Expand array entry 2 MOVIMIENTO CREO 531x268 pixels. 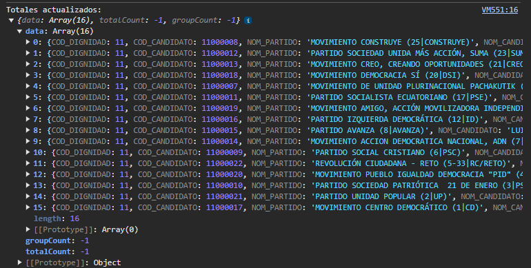click(x=28, y=64)
